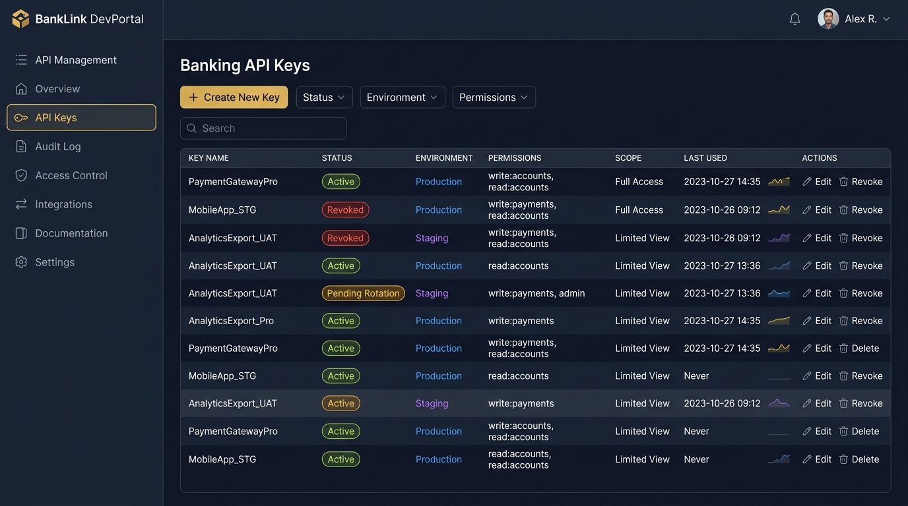Delete MobileApp_STG key with duplicate read:accounts permissions
The width and height of the screenshot is (908, 506).
click(x=859, y=459)
